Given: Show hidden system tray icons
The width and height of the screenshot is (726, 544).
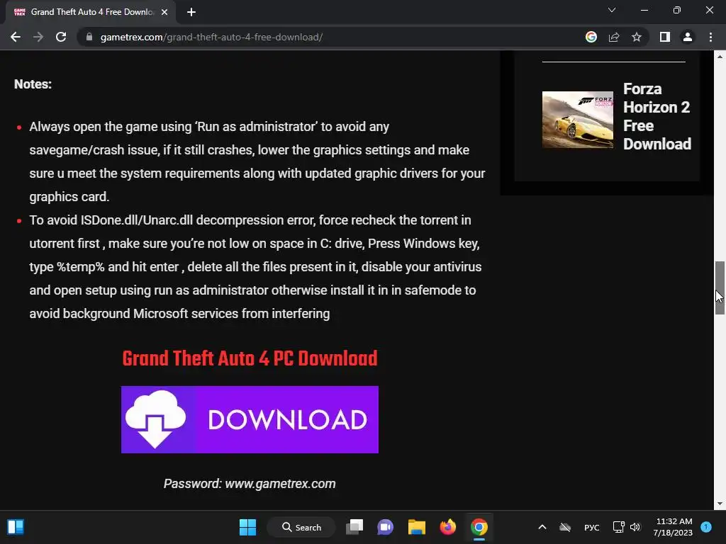Looking at the screenshot, I should coord(542,527).
